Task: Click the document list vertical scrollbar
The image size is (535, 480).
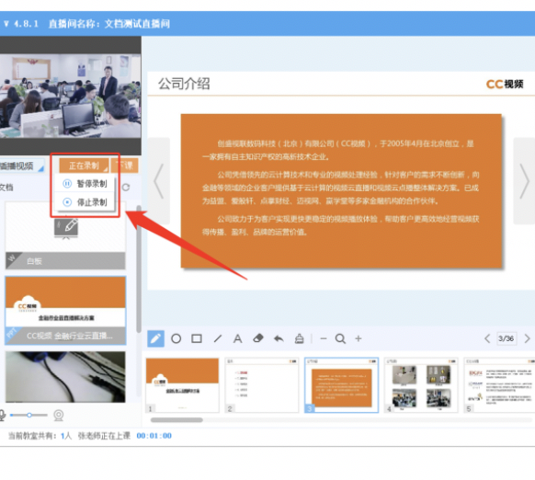Action: pos(139,269)
